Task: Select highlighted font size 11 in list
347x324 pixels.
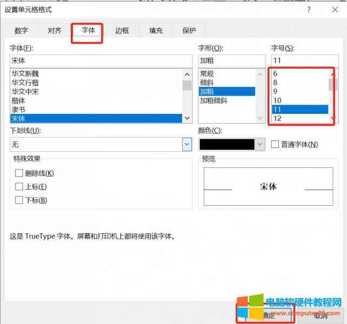Action: (x=300, y=110)
